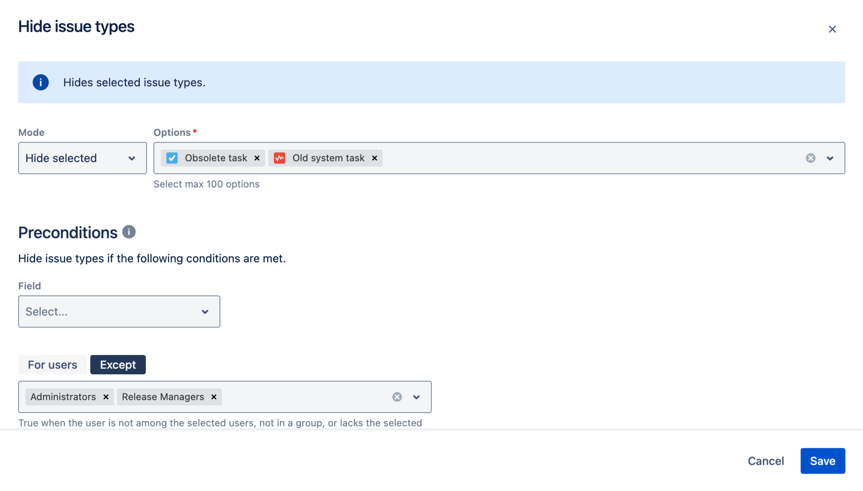Image resolution: width=863 pixels, height=491 pixels.
Task: Open the Mode dropdown showing Hide selected
Action: pos(83,158)
